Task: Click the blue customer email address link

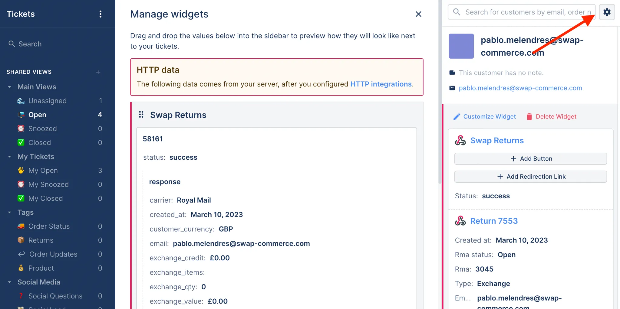Action: click(x=520, y=88)
